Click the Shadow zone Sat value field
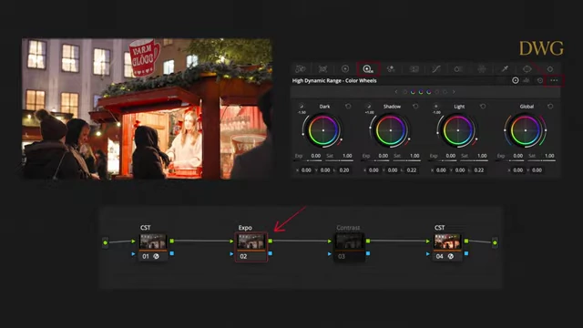 (414, 156)
